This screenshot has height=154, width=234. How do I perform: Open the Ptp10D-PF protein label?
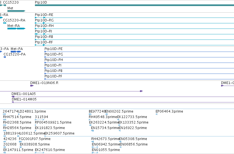point(53,76)
